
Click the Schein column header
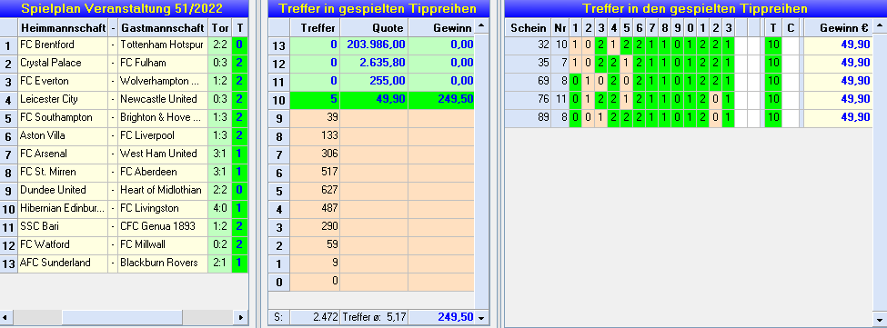click(529, 27)
